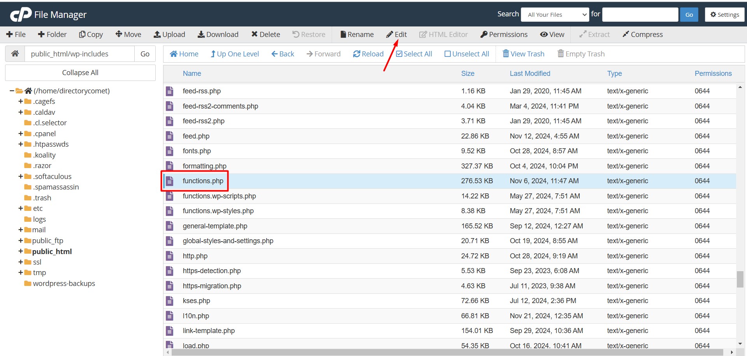Go Back in file browser
This screenshot has width=747, height=356.
(x=283, y=54)
